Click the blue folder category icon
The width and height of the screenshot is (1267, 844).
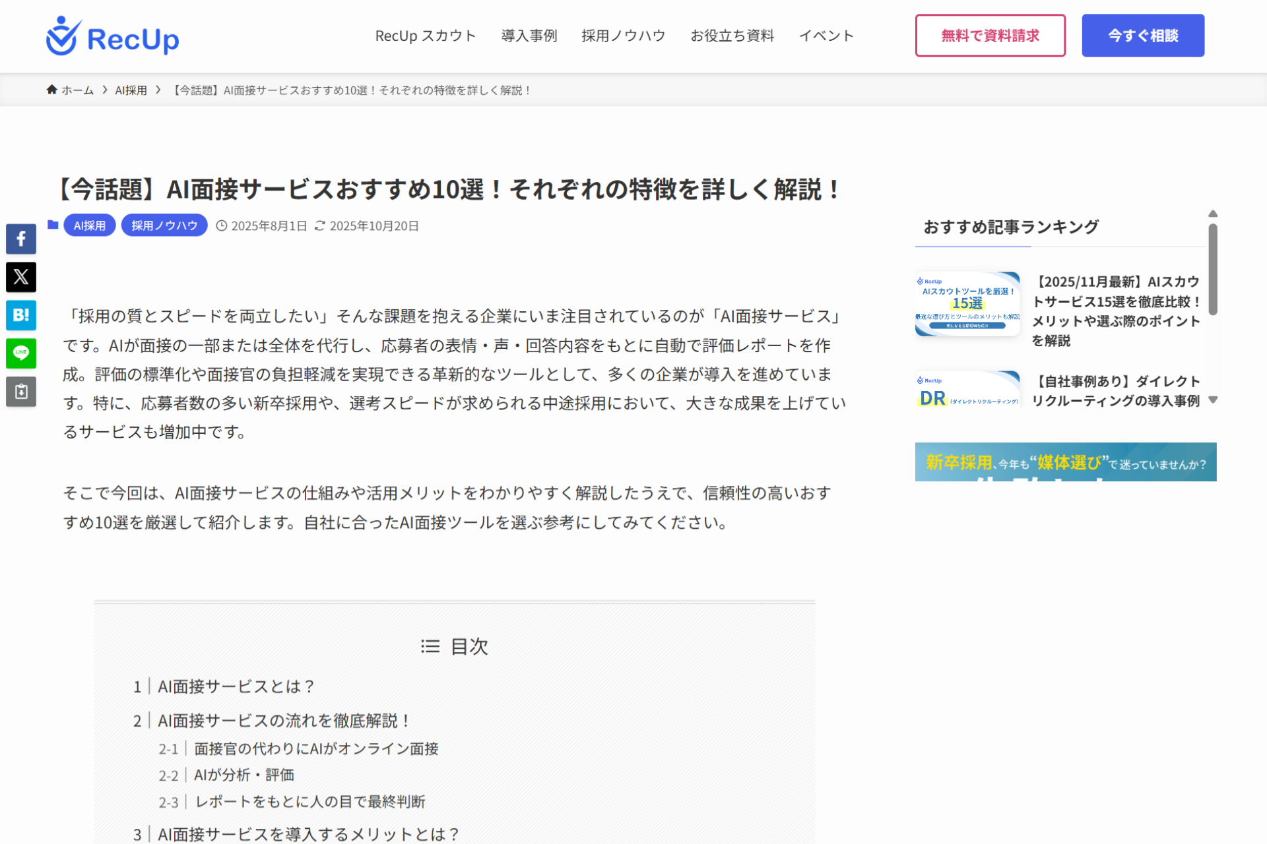[x=53, y=226]
